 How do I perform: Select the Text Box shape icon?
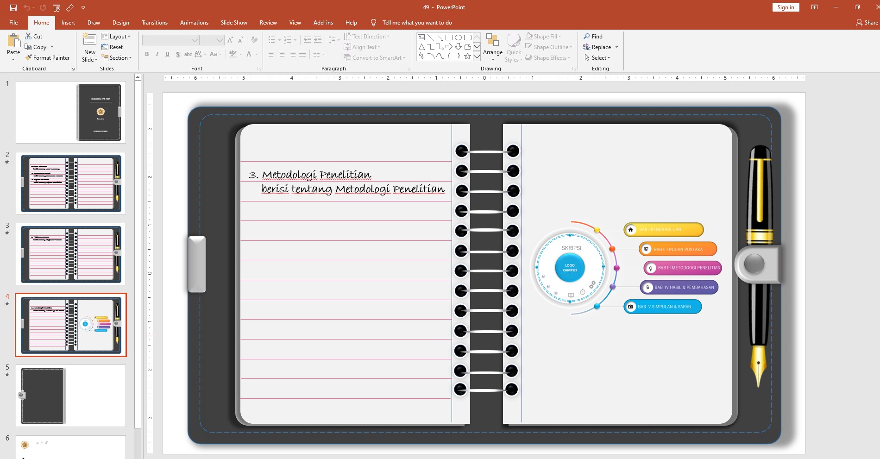(421, 38)
